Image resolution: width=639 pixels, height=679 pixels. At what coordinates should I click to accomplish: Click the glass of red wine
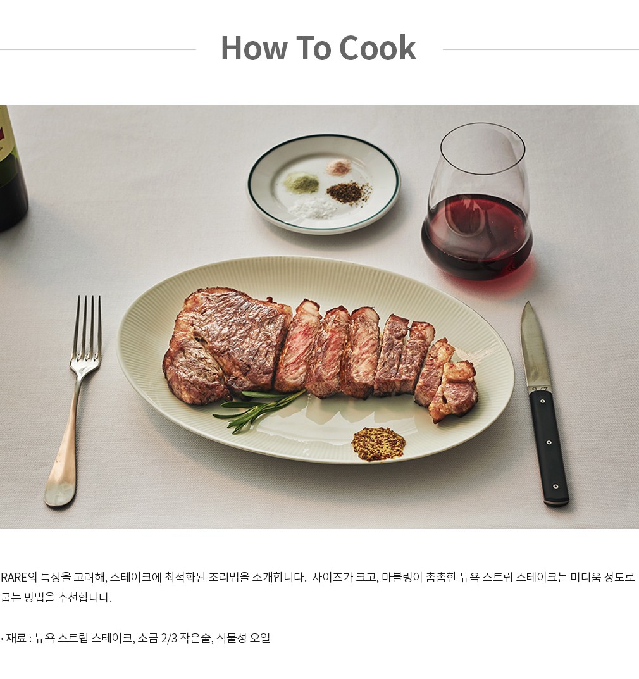click(x=477, y=202)
